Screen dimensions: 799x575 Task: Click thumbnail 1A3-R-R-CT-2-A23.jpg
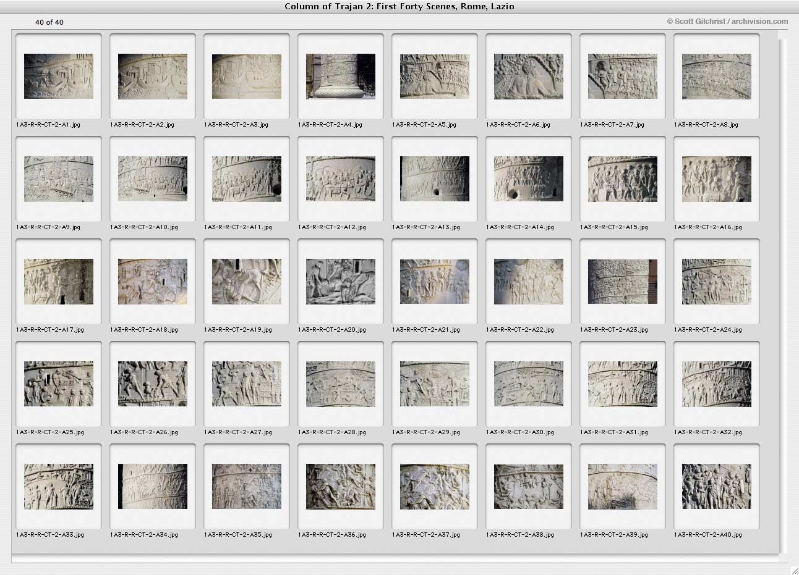(623, 281)
